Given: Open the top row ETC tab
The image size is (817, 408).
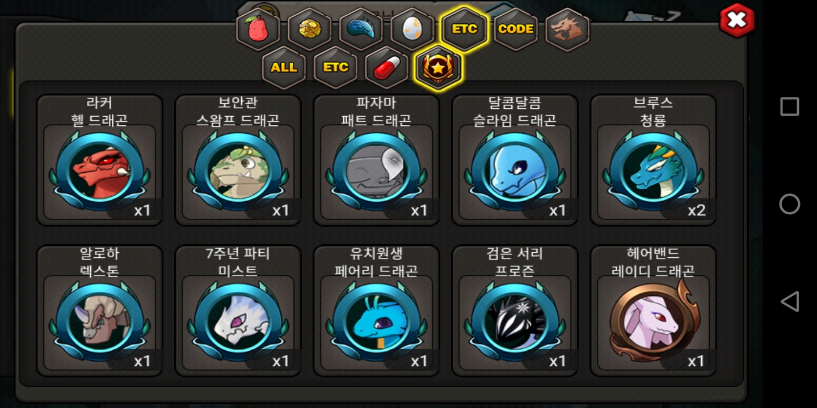Looking at the screenshot, I should coord(464,29).
